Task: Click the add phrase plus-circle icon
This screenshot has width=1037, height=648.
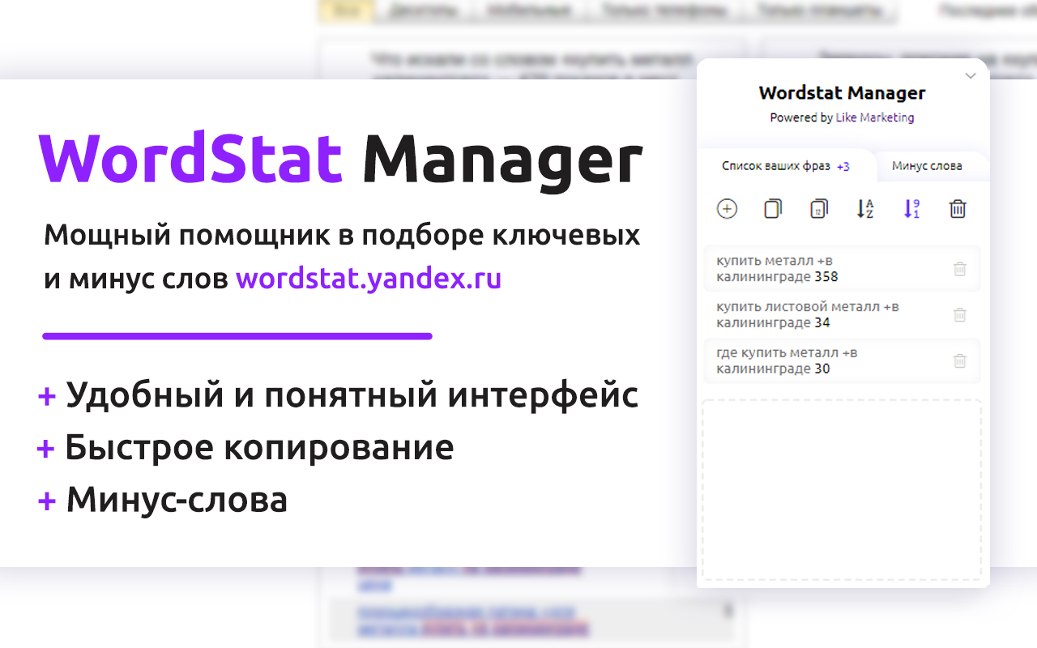Action: pos(727,209)
